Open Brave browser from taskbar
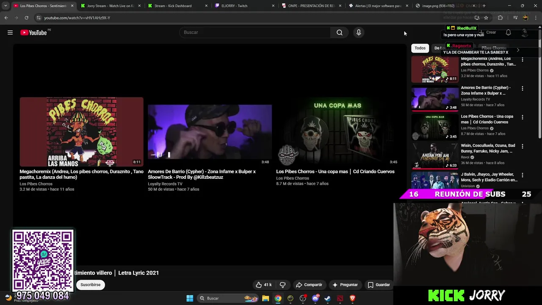The height and width of the screenshot is (305, 542). pyautogui.click(x=352, y=298)
